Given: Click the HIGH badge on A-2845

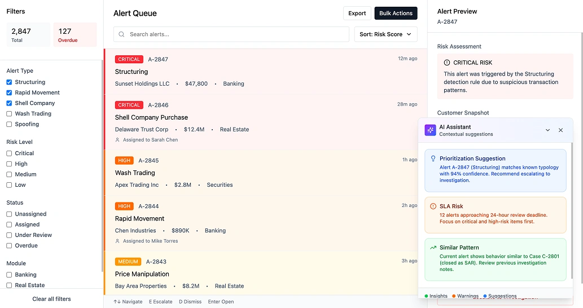Looking at the screenshot, I should [124, 161].
